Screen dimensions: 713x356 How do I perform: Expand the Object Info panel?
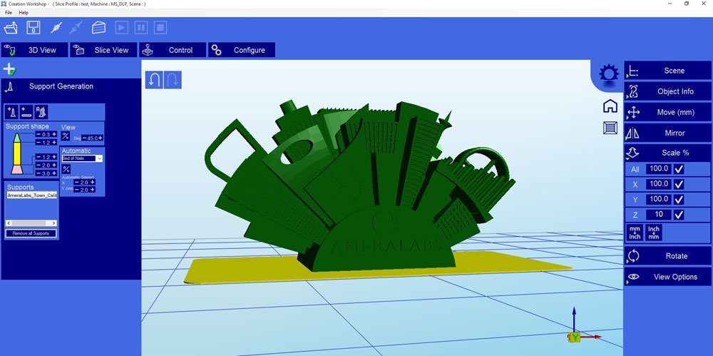point(667,91)
